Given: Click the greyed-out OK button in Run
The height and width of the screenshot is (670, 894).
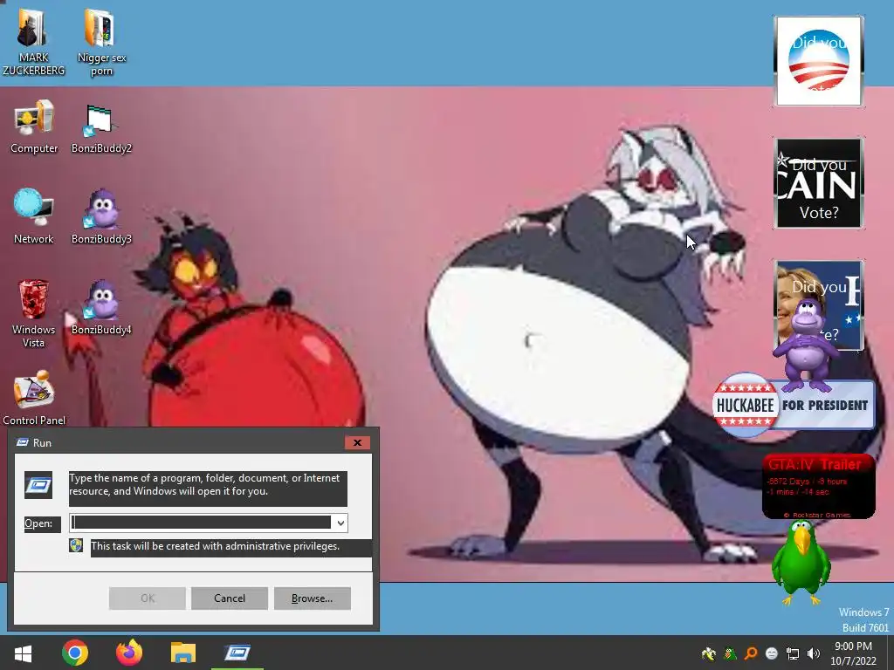Looking at the screenshot, I should [x=147, y=598].
